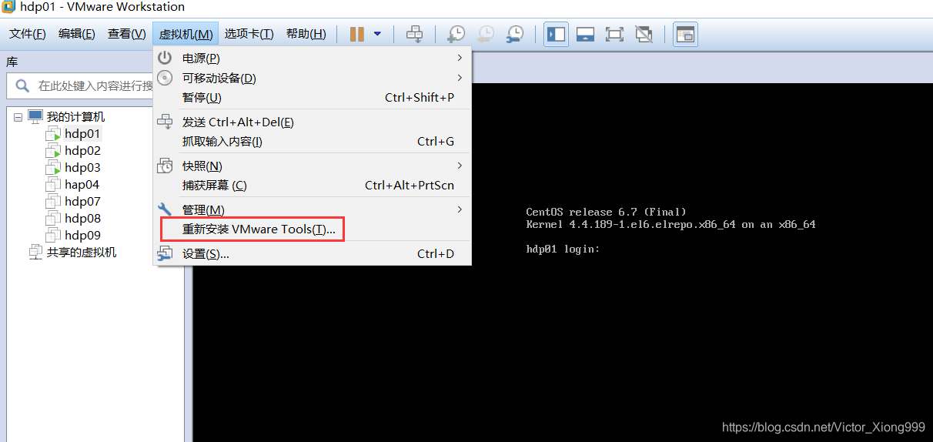
Task: Click the VM icon beside hdp09
Action: [52, 236]
